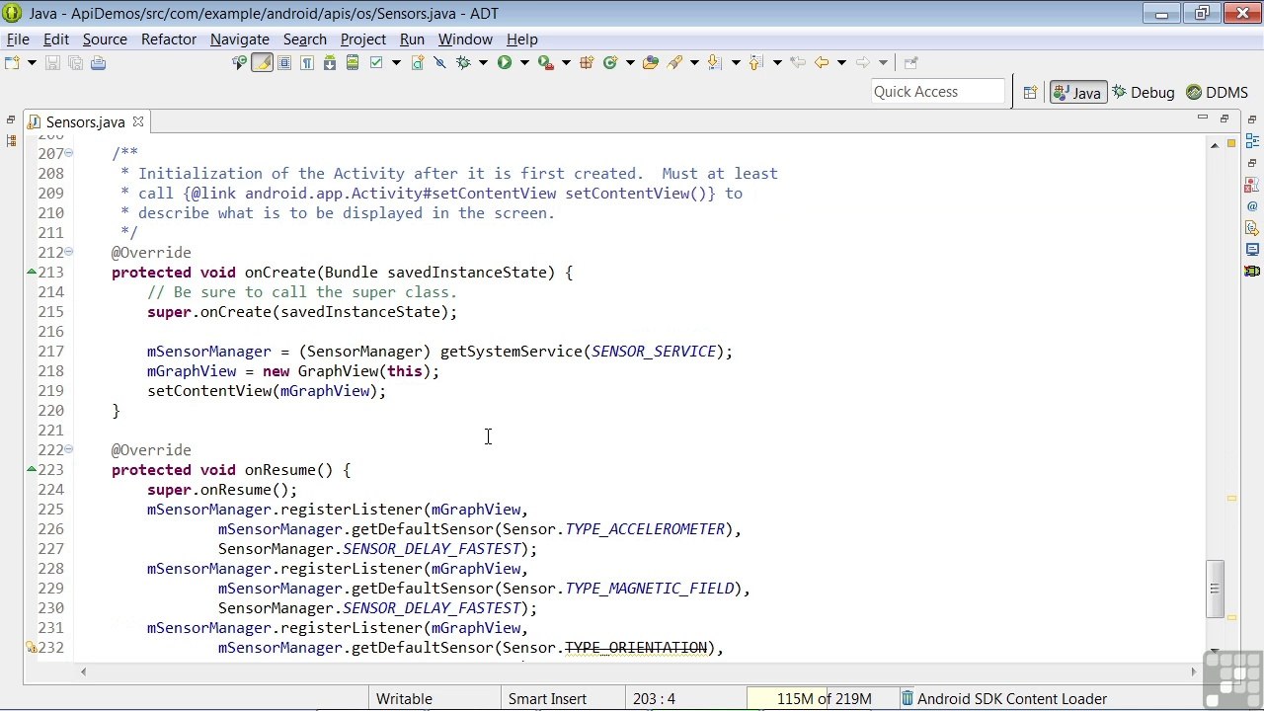Collapse the onResume method at line 222
The height and width of the screenshot is (711, 1264).
tap(68, 449)
